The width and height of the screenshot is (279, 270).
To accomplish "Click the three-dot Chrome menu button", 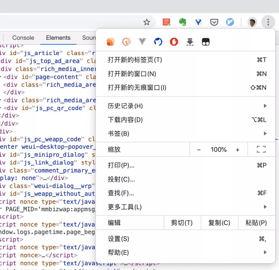I will pos(268,22).
